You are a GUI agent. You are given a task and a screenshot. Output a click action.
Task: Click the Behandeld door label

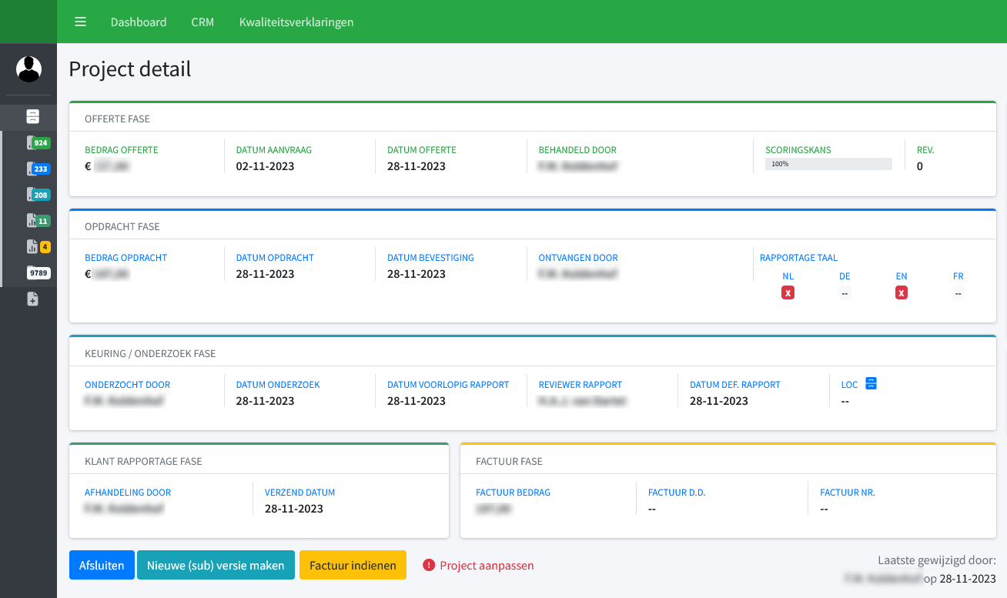[x=577, y=150]
